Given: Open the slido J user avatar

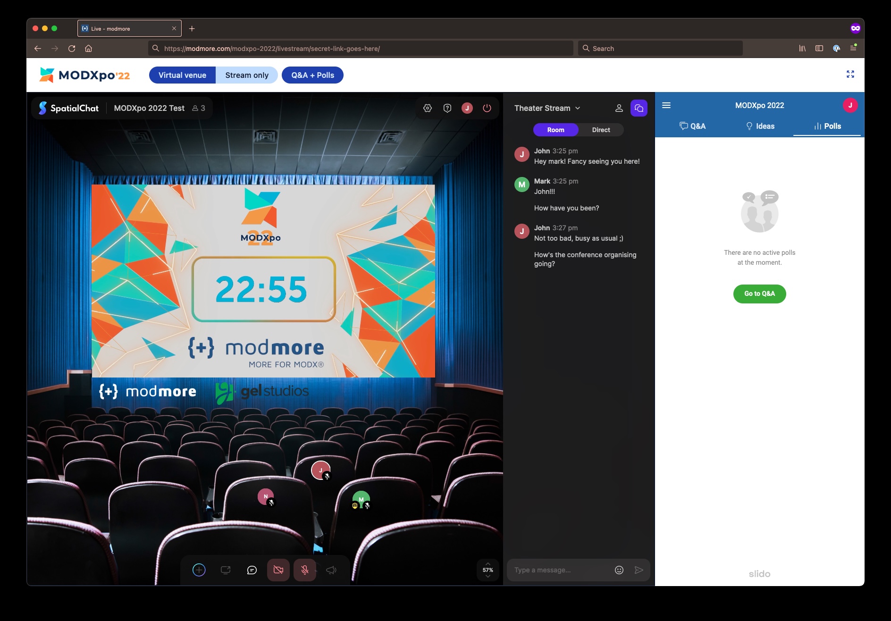Looking at the screenshot, I should pyautogui.click(x=850, y=105).
